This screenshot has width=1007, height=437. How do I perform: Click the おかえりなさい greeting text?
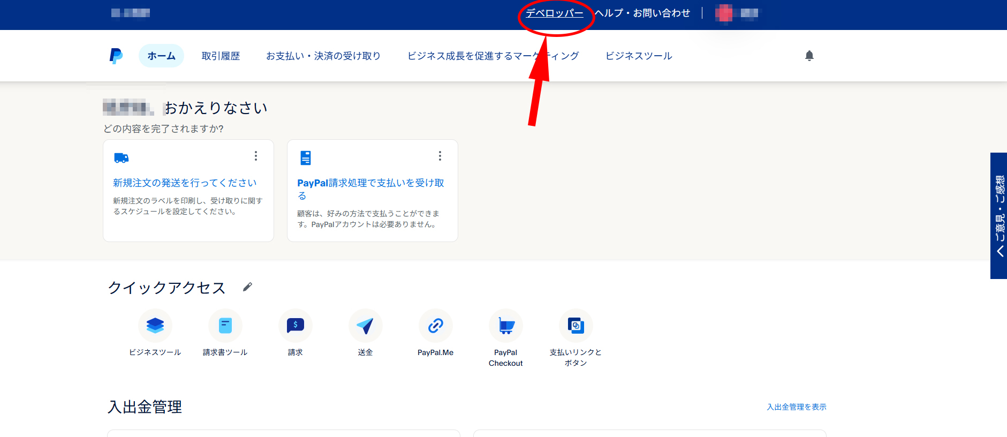point(216,108)
